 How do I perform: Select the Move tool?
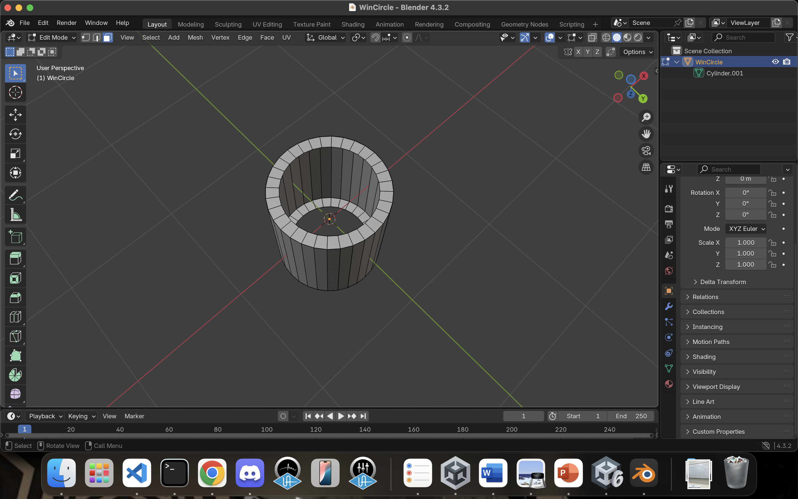point(15,115)
